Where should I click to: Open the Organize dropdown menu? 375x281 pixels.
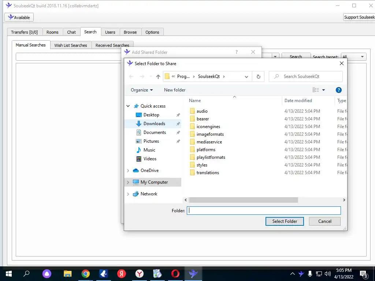pyautogui.click(x=142, y=90)
